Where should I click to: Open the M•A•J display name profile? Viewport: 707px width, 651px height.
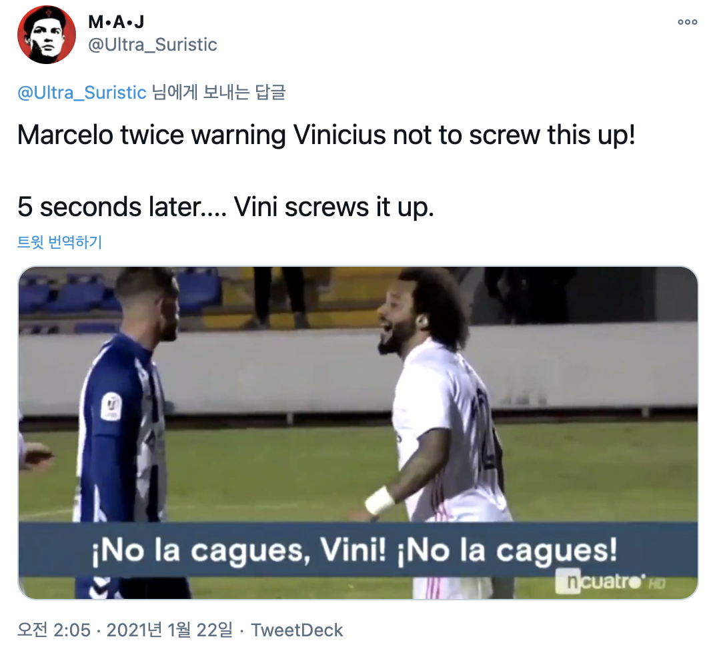click(x=116, y=21)
